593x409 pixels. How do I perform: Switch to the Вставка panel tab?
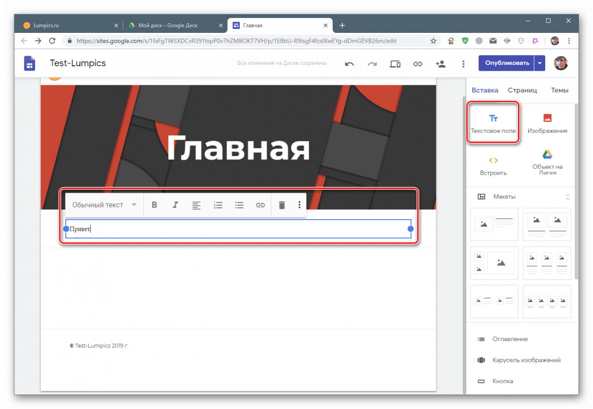tap(485, 90)
